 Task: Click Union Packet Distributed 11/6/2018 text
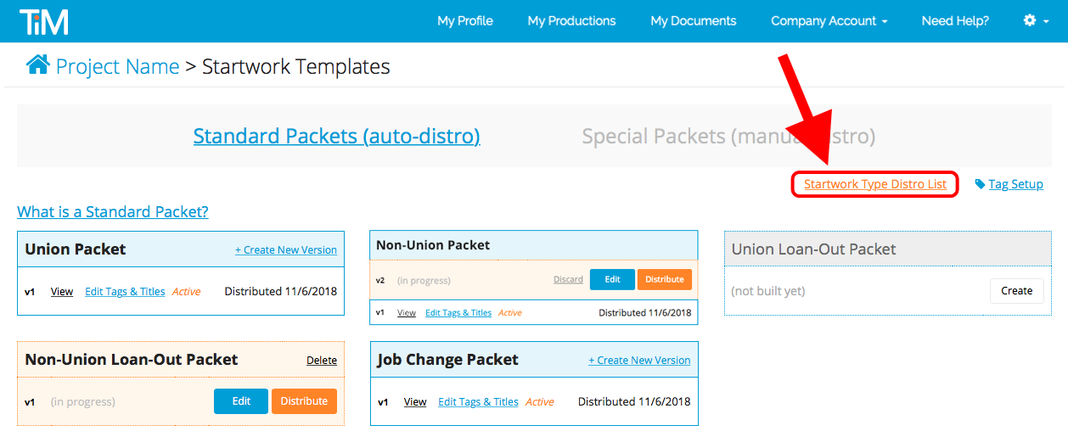280,291
